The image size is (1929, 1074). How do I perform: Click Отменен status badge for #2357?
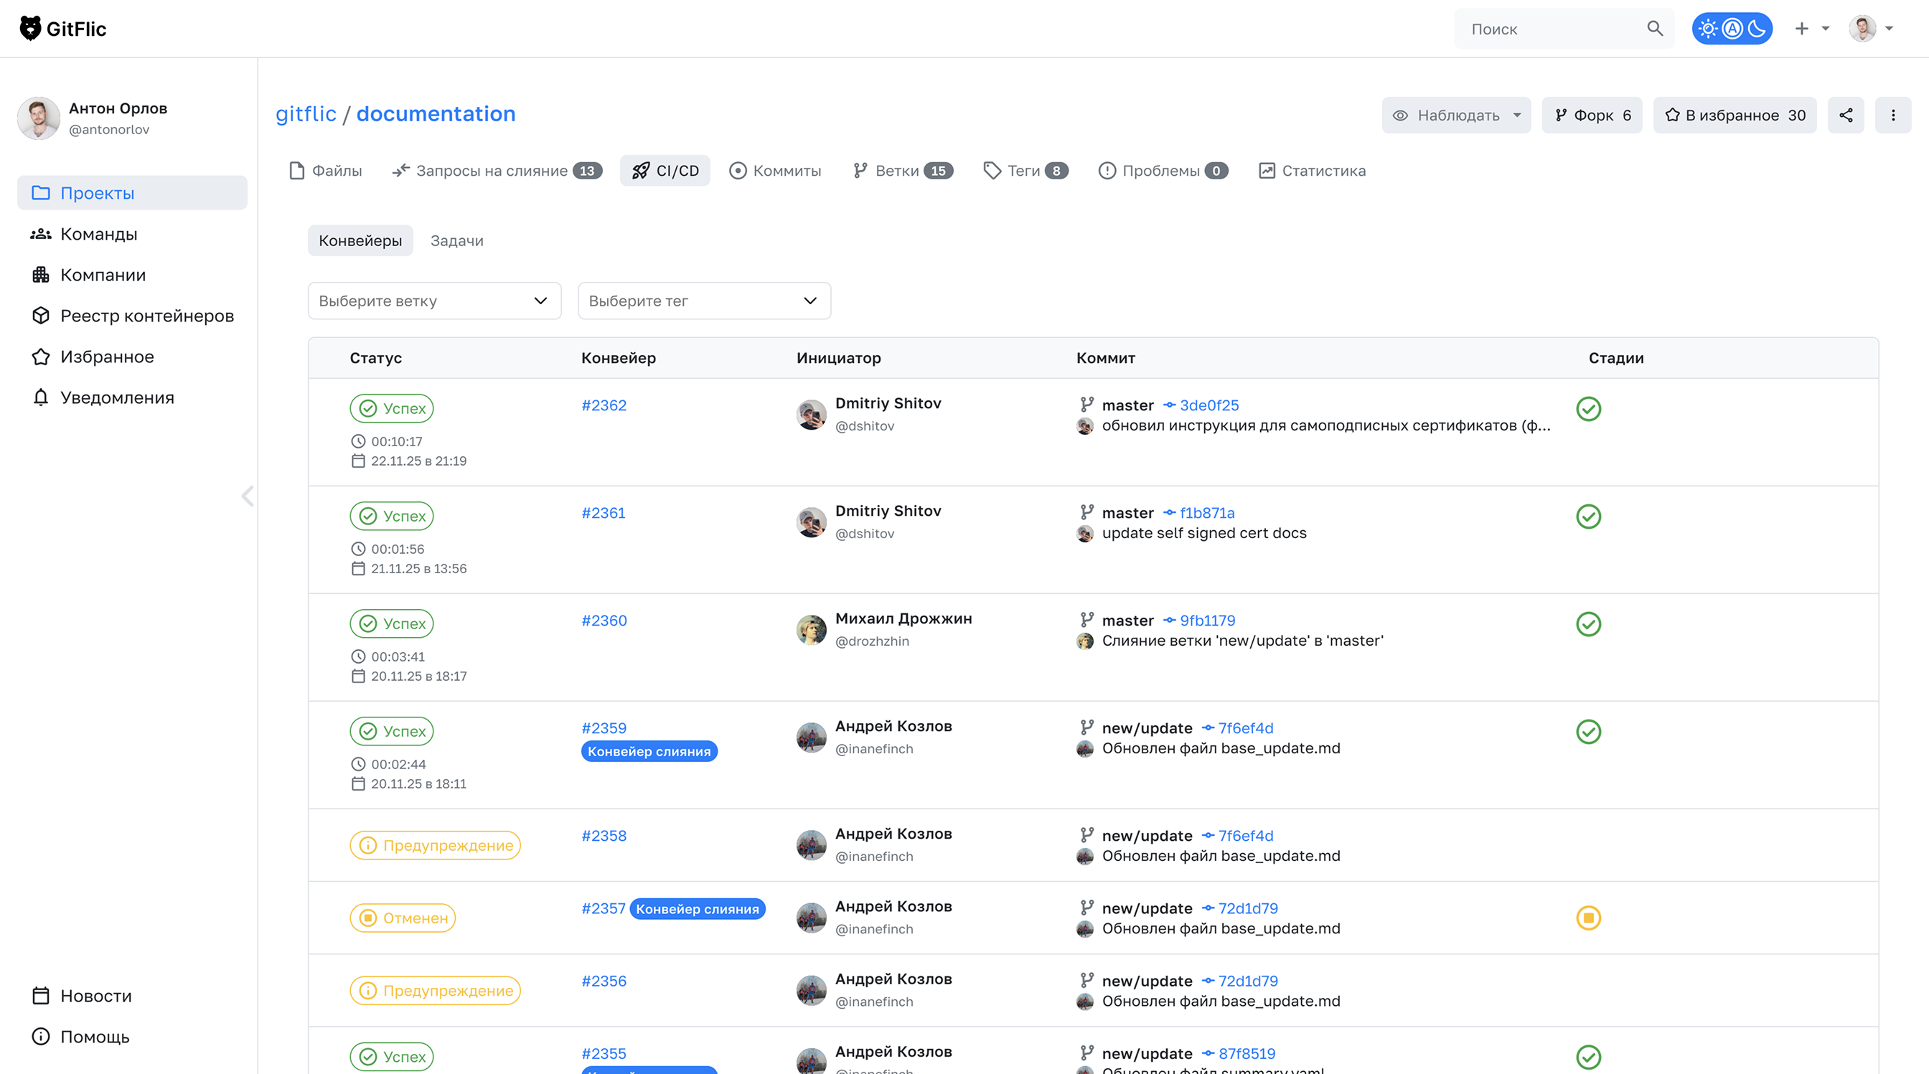(402, 918)
